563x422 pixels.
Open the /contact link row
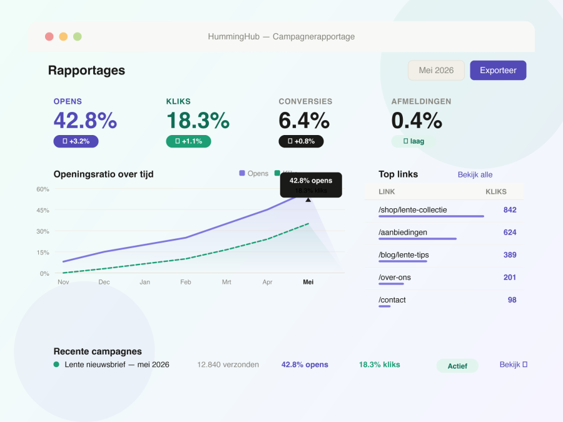tap(444, 301)
